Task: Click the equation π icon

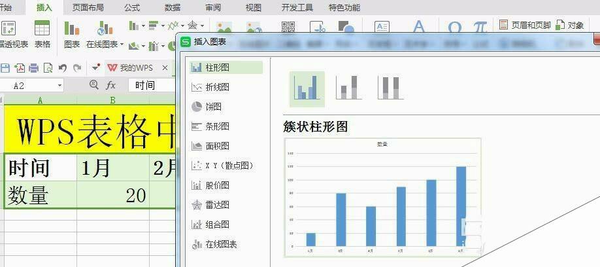Action: tap(480, 27)
